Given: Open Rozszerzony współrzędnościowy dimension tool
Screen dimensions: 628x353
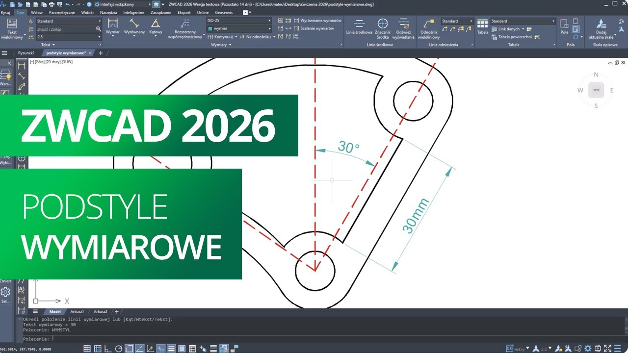Looking at the screenshot, I should [x=185, y=29].
